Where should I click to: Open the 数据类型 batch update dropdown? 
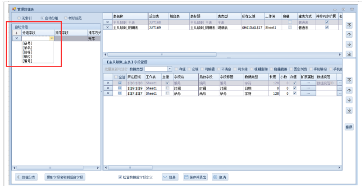point(170,69)
